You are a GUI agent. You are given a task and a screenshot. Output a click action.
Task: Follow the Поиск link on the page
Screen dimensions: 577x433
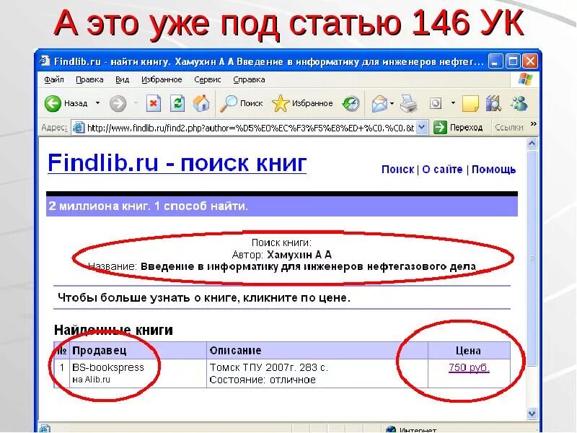(x=397, y=170)
